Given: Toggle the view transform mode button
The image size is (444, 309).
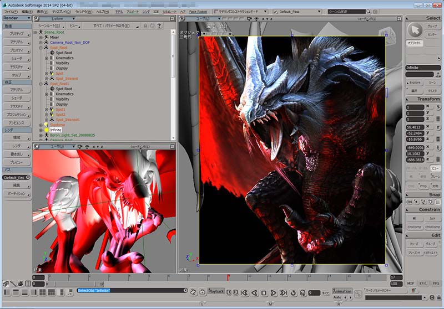Looking at the screenshot, I should [x=435, y=168].
